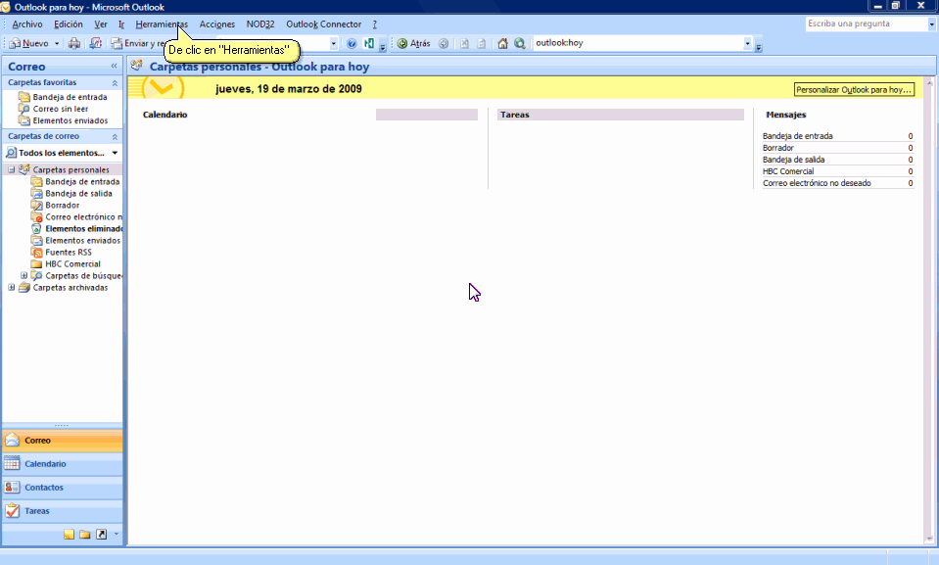
Task: Switch to the Contactos navigation button
Action: pos(63,488)
